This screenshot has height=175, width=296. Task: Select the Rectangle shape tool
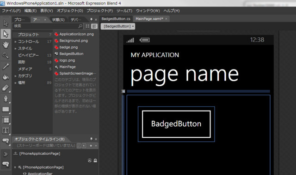point(6,110)
